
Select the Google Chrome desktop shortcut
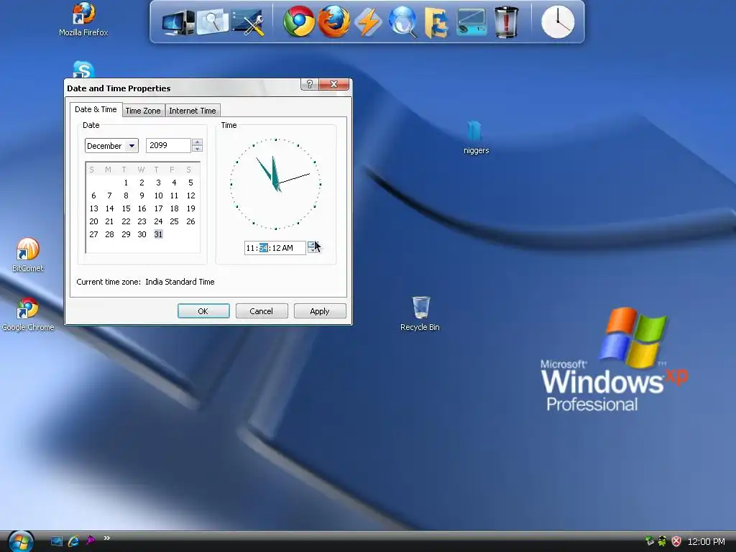click(x=28, y=314)
